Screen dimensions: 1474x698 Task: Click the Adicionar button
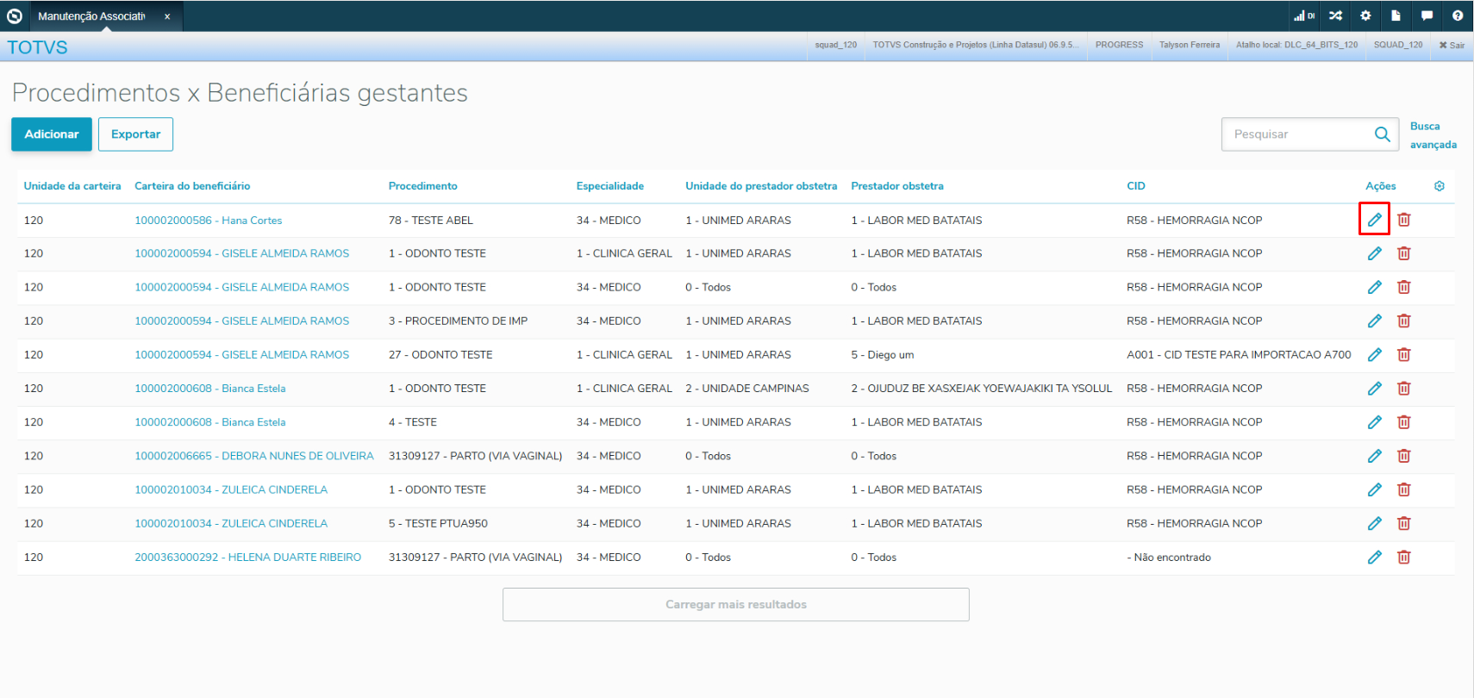52,134
